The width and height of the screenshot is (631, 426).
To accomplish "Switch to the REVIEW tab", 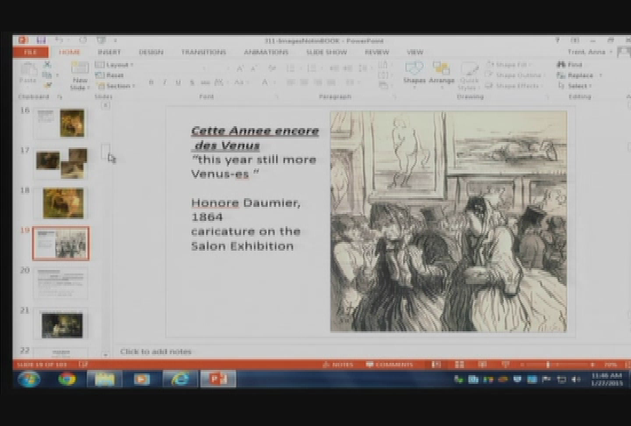I will coord(377,52).
